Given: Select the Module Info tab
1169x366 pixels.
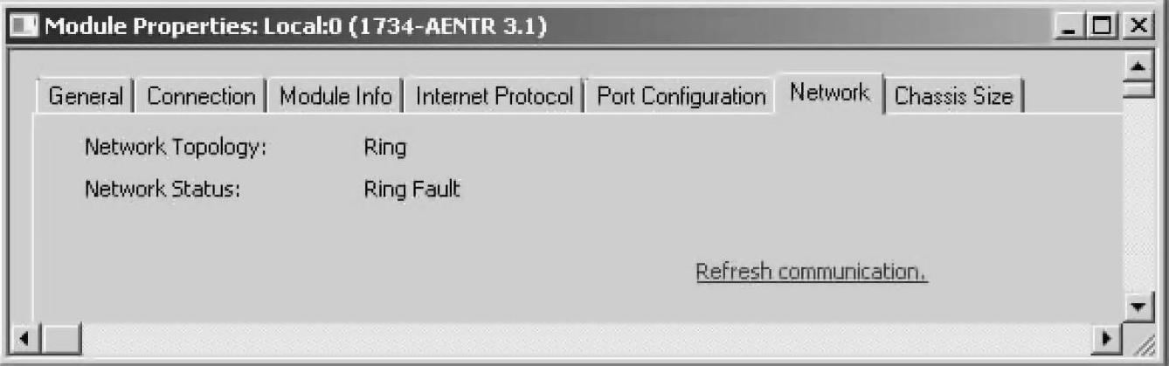Looking at the screenshot, I should point(335,96).
